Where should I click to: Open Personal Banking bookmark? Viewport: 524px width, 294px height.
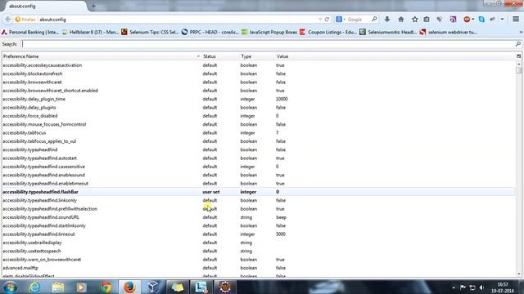pyautogui.click(x=30, y=33)
